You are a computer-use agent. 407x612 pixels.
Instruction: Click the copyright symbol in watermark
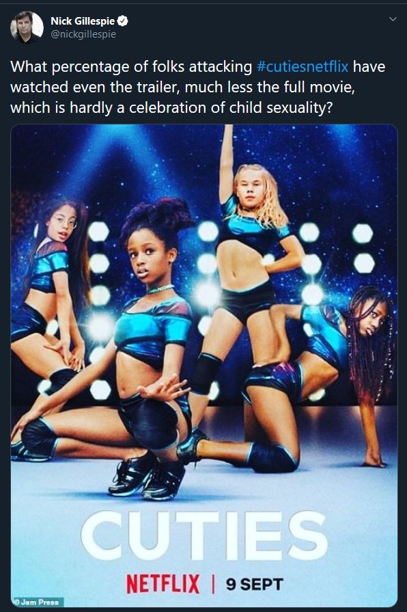click(x=17, y=602)
